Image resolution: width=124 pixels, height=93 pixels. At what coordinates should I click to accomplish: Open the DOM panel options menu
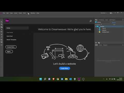pyautogui.click(x=123, y=45)
